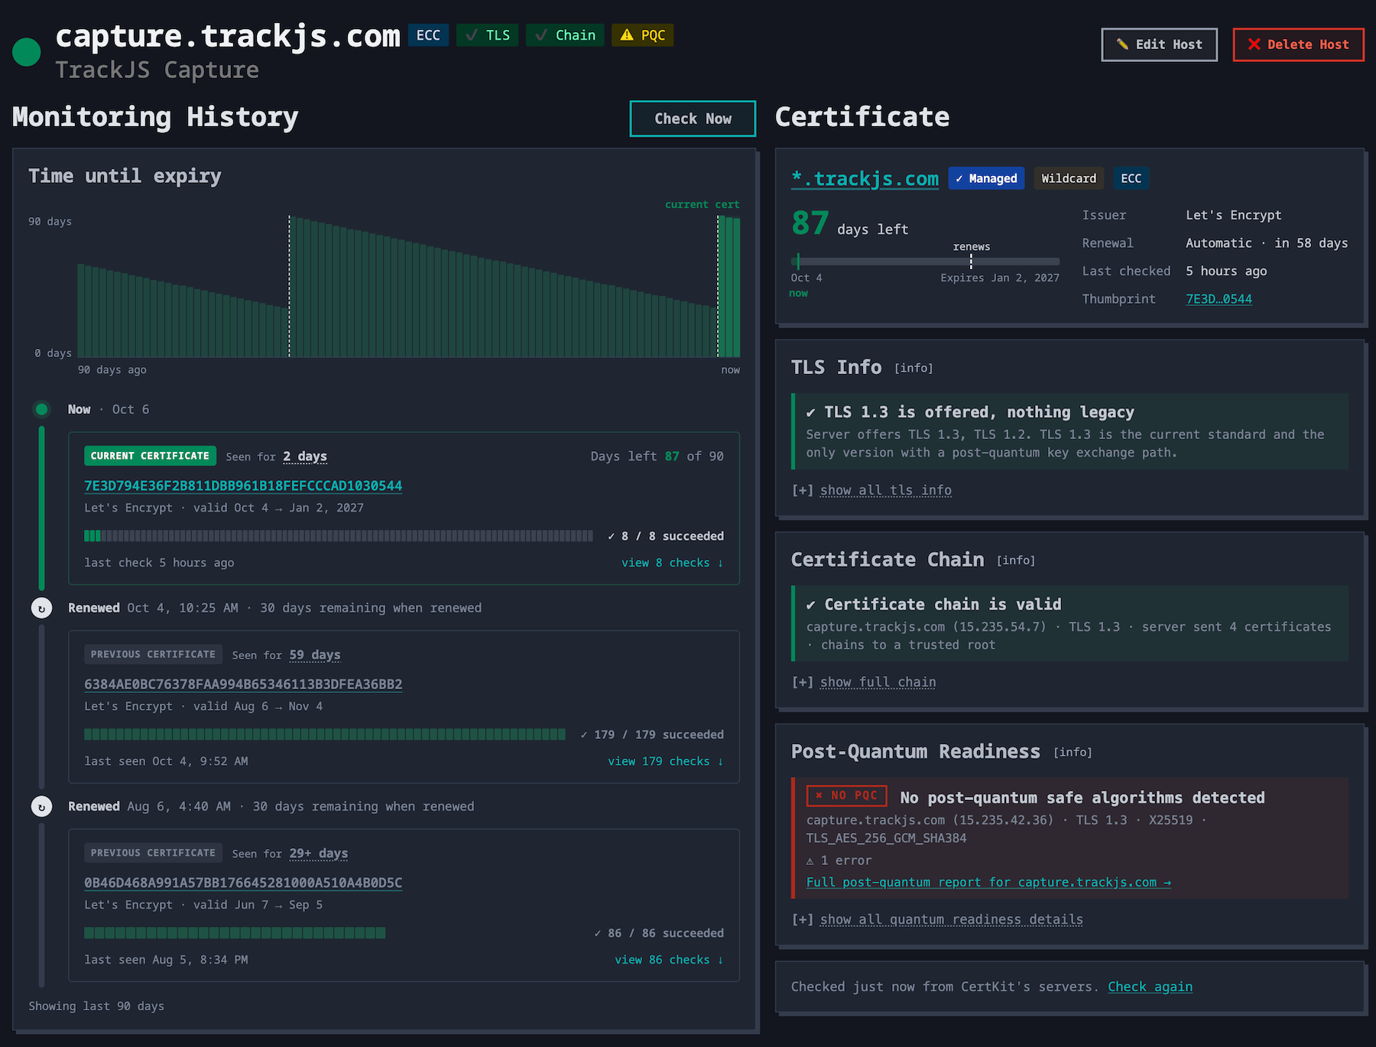Image resolution: width=1376 pixels, height=1047 pixels.
Task: Expand view 8 checks
Action: [x=672, y=563]
